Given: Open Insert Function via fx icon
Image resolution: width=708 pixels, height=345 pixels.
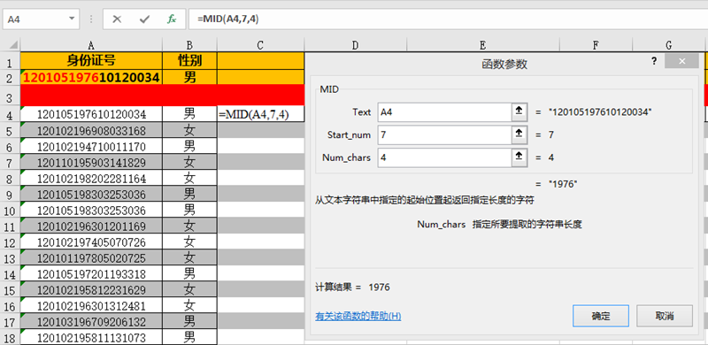Looking at the screenshot, I should point(172,19).
